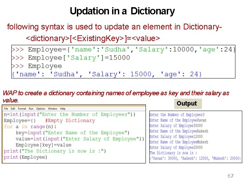Click output line 'Enter Name of the EmployeePavan'
This screenshot has height=185, width=246.
pyautogui.click(x=178, y=120)
